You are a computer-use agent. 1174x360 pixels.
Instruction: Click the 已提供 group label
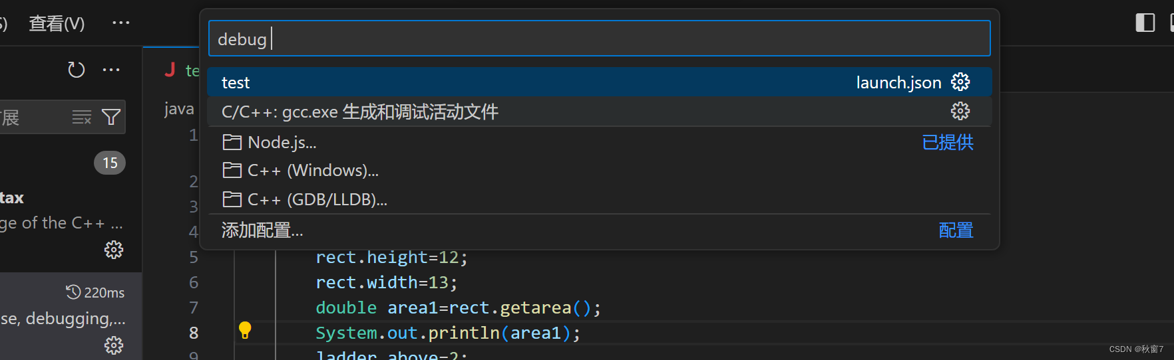click(948, 142)
